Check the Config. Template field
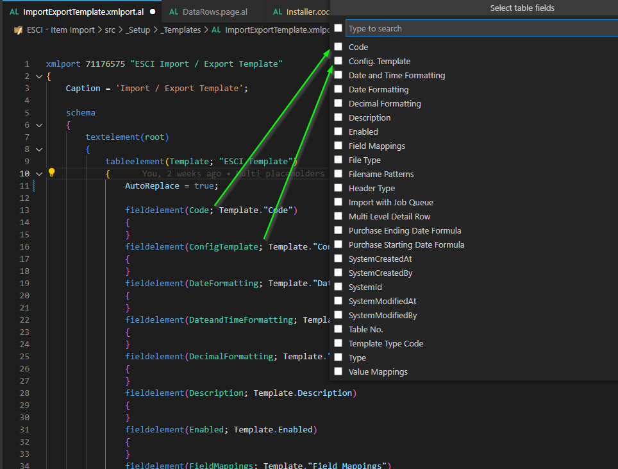The width and height of the screenshot is (618, 469). 338,60
